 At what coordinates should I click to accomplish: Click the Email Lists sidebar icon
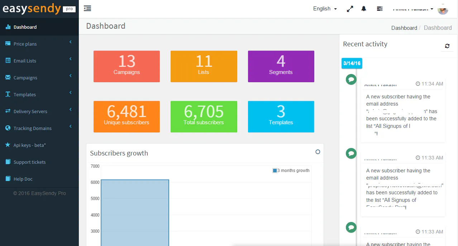[8, 60]
